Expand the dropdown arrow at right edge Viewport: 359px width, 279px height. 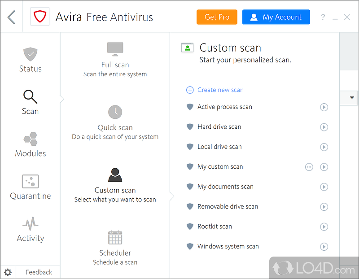(x=352, y=98)
